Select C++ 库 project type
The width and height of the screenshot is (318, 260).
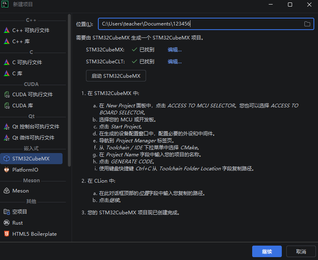(x=31, y=42)
